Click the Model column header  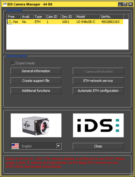[x=87, y=17]
